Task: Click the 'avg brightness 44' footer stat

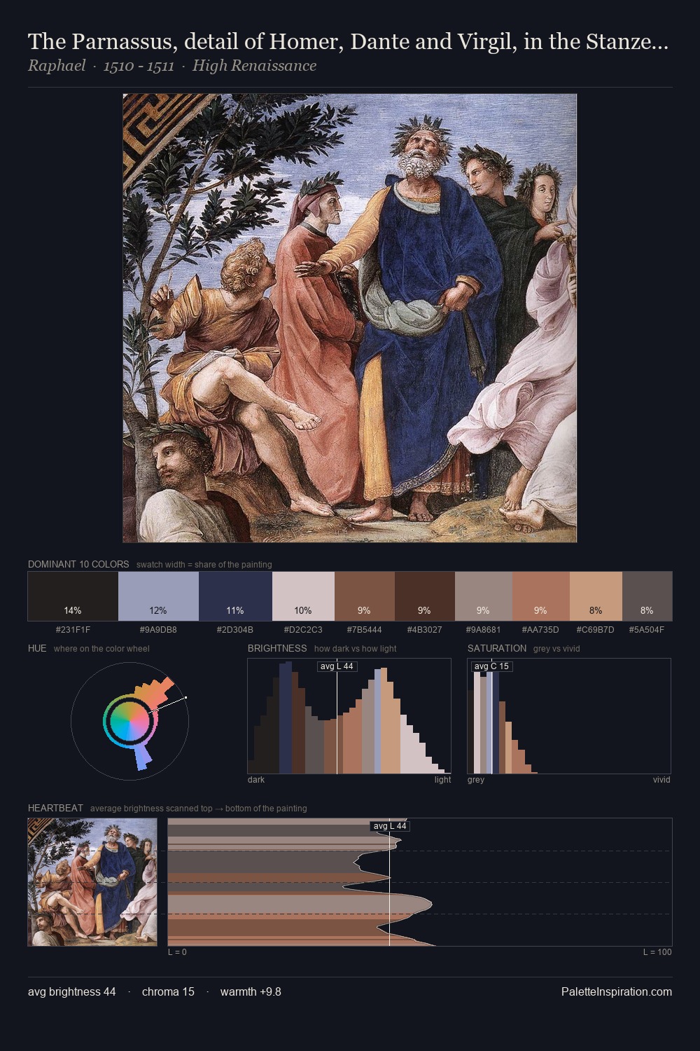Action: [72, 991]
